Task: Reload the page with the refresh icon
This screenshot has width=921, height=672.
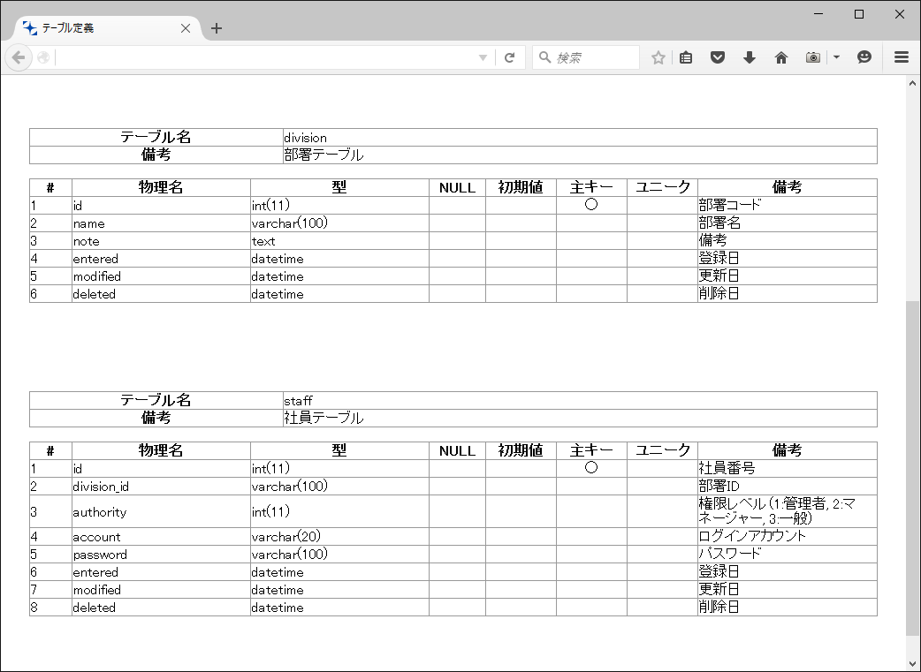Action: tap(509, 57)
